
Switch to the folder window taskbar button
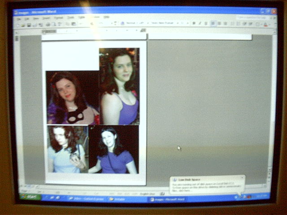click(126, 199)
